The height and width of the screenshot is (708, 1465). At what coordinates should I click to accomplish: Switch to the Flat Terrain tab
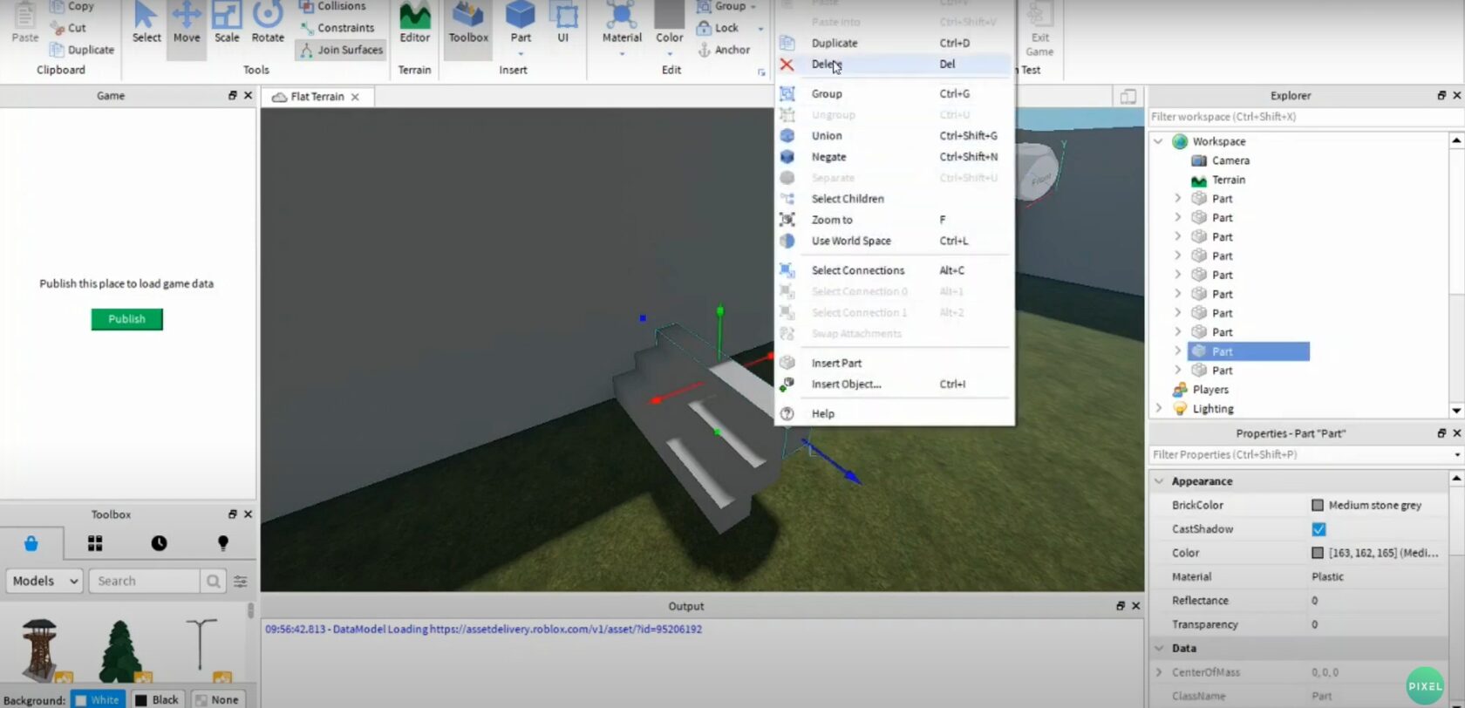(317, 97)
